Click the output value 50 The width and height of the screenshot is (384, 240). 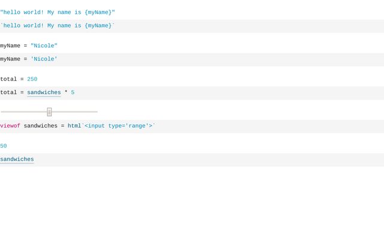click(x=4, y=146)
